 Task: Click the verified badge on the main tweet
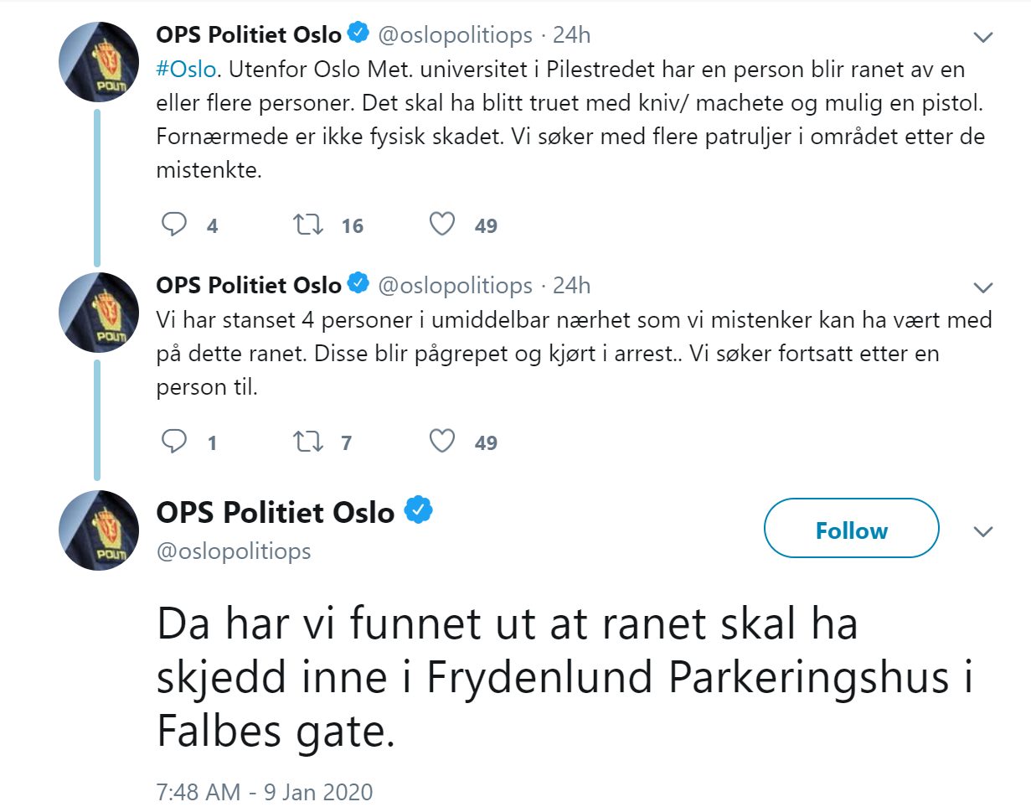(x=419, y=510)
